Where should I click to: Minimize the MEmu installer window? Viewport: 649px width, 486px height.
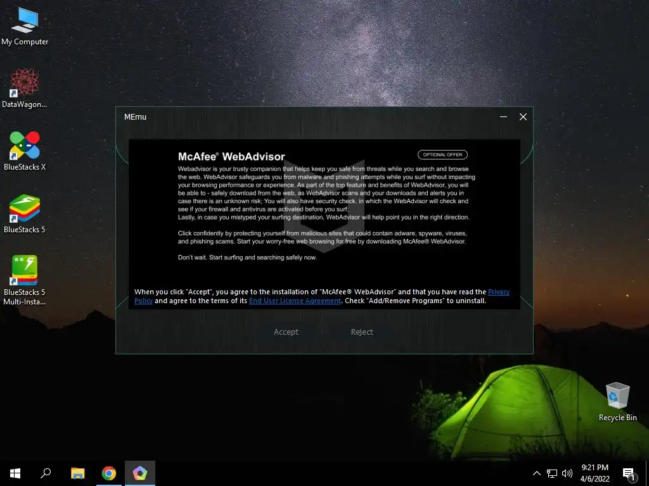[503, 117]
